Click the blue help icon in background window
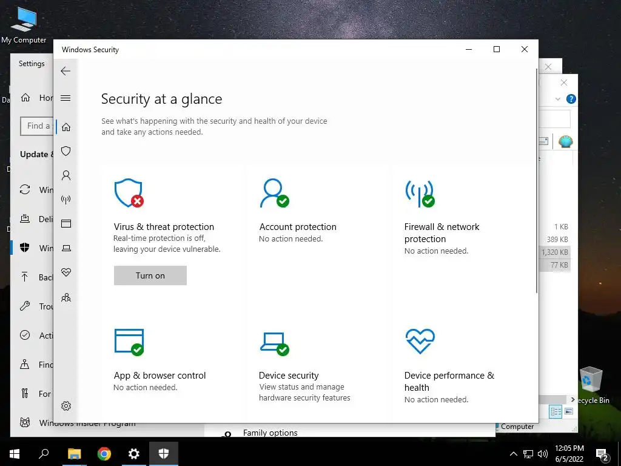 (x=571, y=99)
